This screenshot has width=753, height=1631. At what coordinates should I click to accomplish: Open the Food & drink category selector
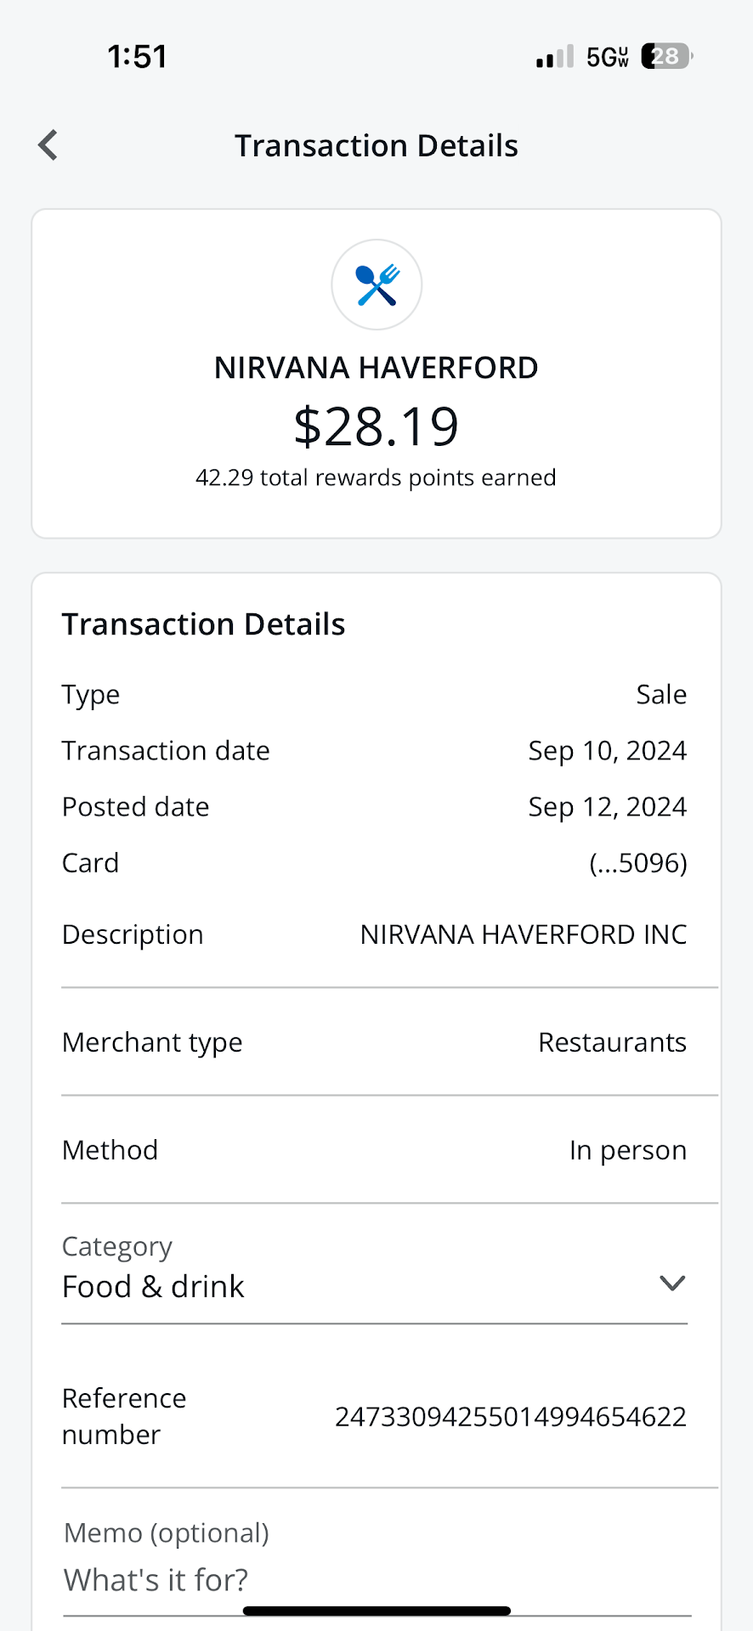(x=153, y=1287)
